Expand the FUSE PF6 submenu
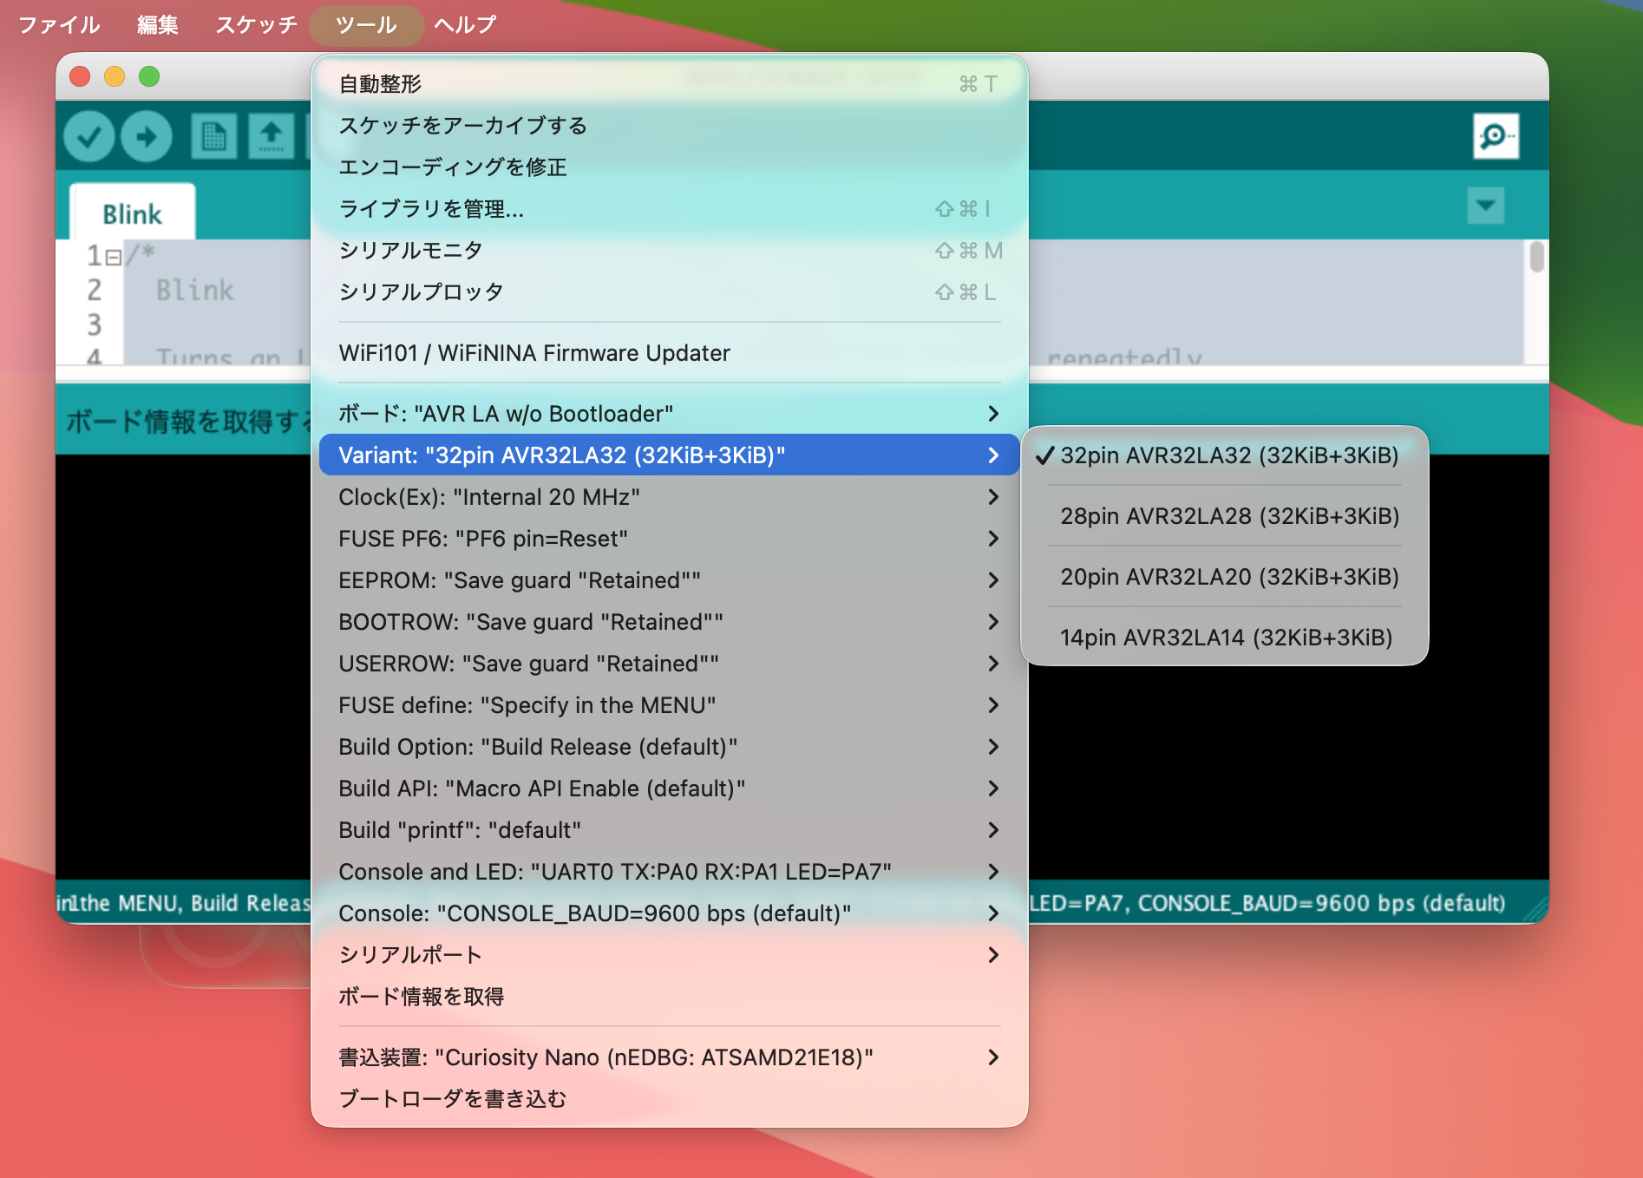 point(669,539)
